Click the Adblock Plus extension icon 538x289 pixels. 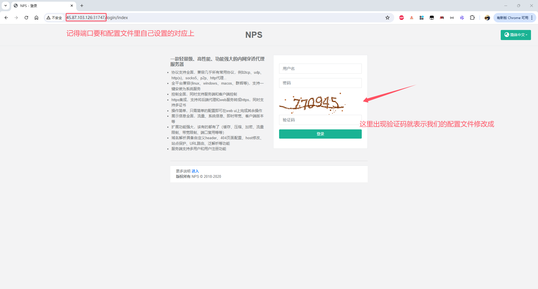coord(401,18)
